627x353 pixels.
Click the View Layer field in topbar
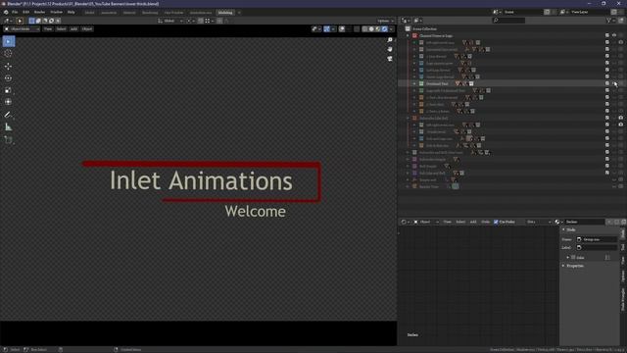point(590,12)
